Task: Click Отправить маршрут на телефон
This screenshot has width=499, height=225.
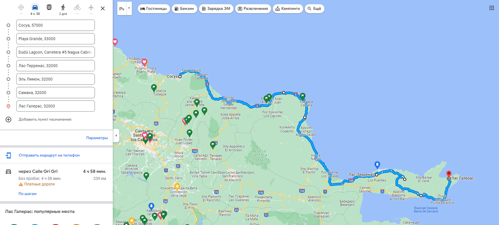Action: (49, 155)
